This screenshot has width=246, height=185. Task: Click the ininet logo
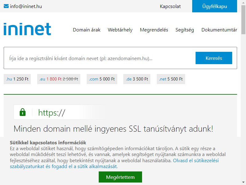point(27,29)
